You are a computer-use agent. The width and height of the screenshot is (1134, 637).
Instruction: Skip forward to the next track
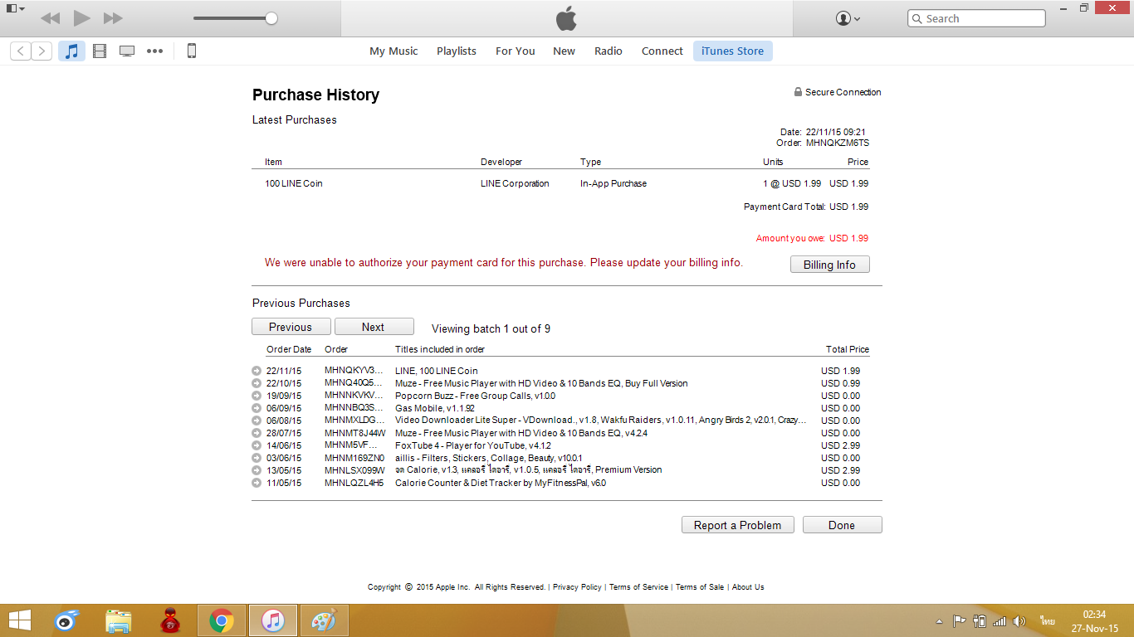click(113, 18)
